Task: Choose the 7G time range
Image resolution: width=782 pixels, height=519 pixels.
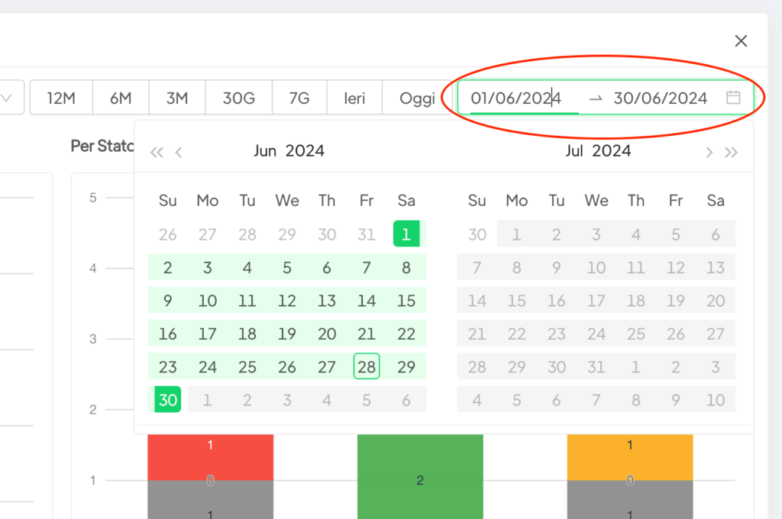Action: tap(299, 98)
